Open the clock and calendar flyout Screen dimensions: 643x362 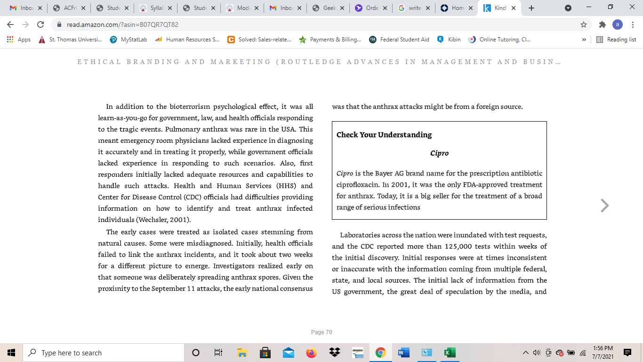coord(603,353)
